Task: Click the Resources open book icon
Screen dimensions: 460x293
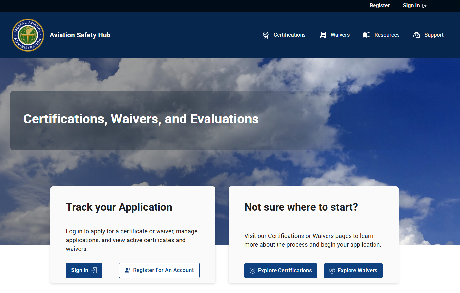Action: tap(367, 35)
